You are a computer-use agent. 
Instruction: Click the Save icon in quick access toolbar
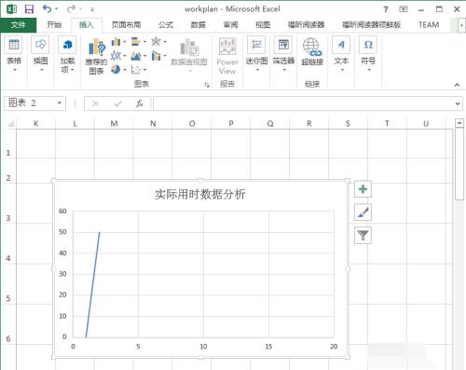tap(29, 9)
